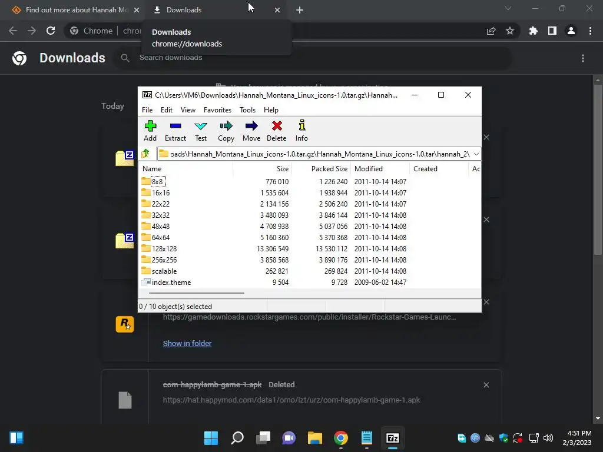Viewport: 603px width, 452px height.
Task: Toggle the Chrome side panel
Action: [552, 31]
